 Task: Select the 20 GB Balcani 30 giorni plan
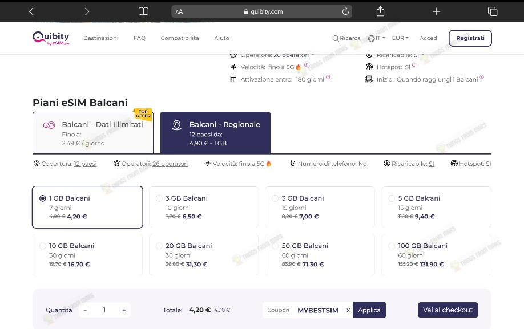tap(204, 255)
